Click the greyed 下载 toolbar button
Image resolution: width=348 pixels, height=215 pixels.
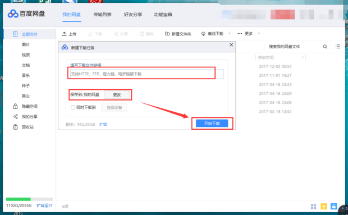point(95,34)
